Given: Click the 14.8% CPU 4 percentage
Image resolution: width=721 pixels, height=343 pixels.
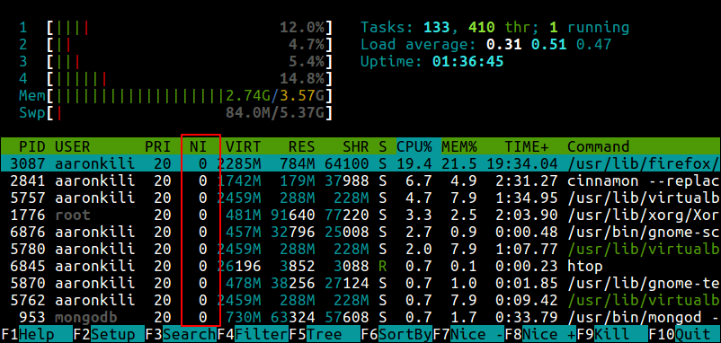Looking at the screenshot, I should (x=302, y=78).
